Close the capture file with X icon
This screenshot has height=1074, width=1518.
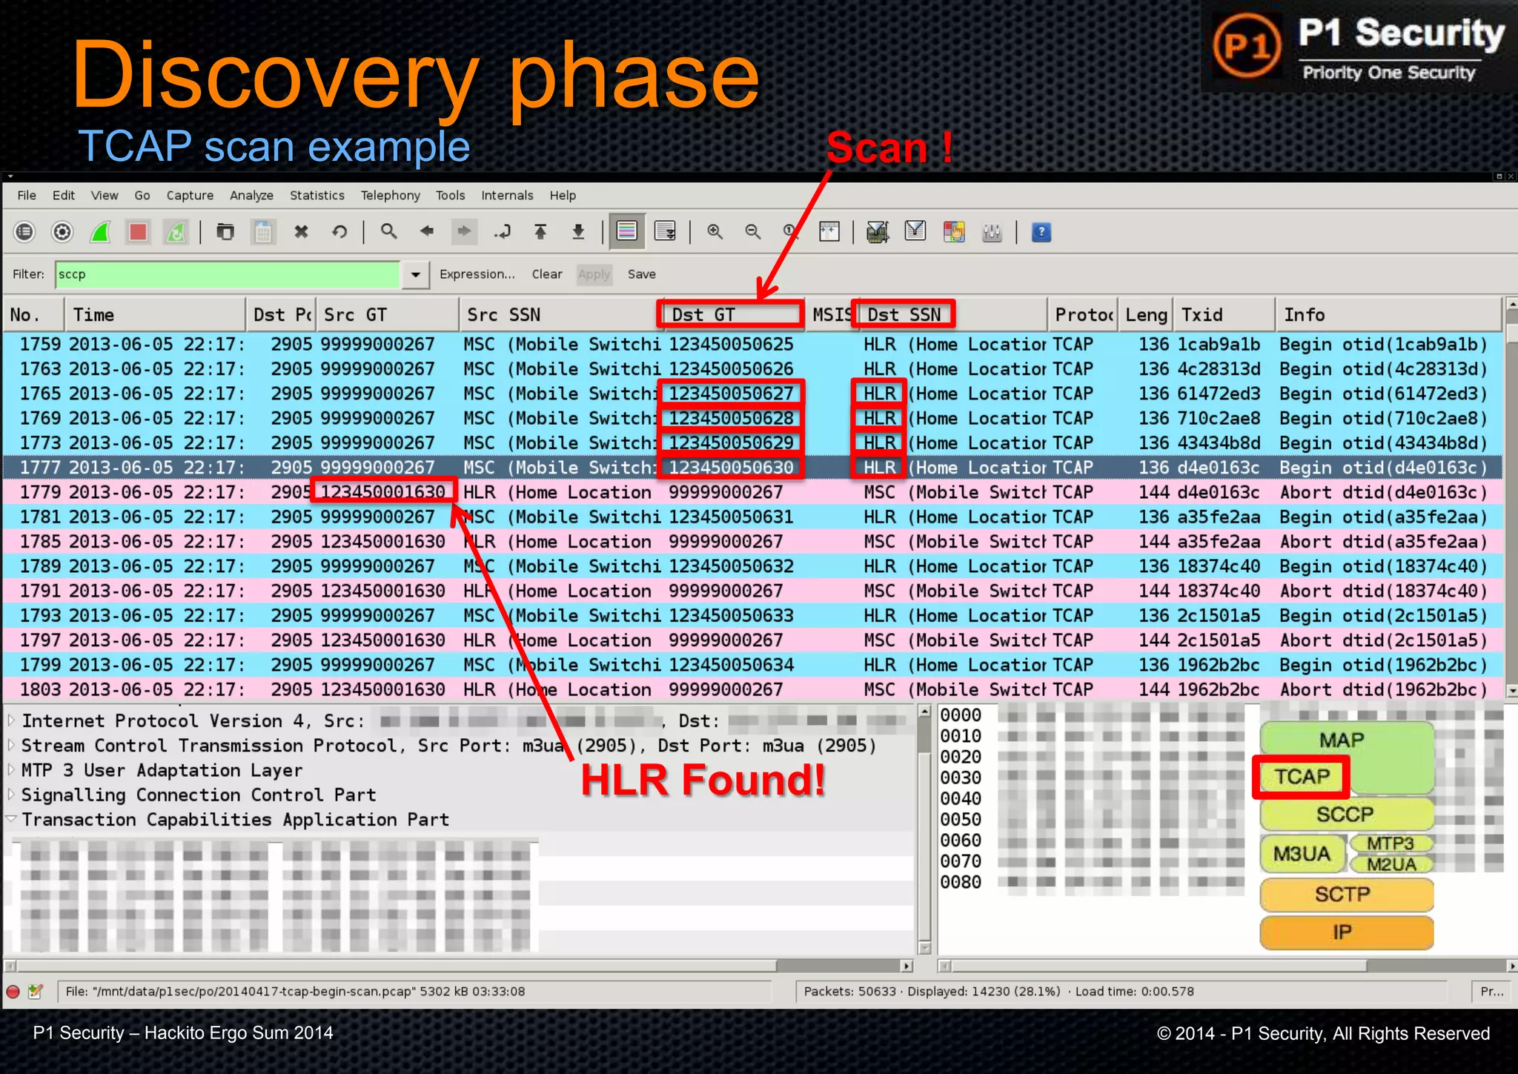(301, 232)
